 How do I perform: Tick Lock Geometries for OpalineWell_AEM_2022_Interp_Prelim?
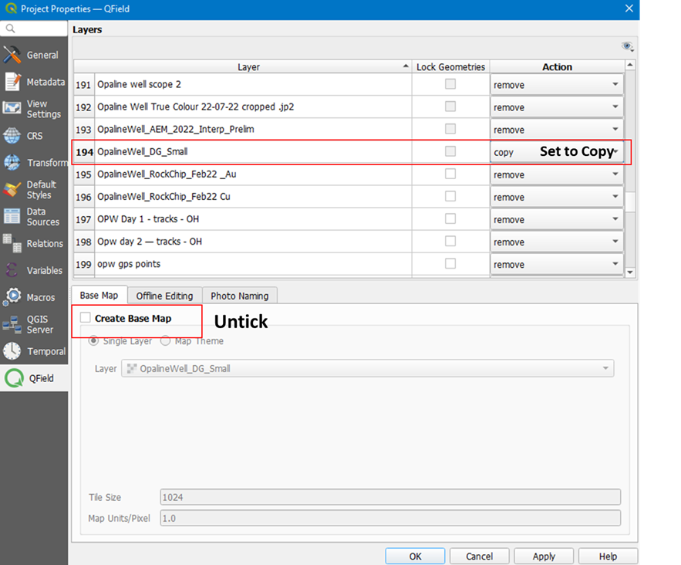450,129
